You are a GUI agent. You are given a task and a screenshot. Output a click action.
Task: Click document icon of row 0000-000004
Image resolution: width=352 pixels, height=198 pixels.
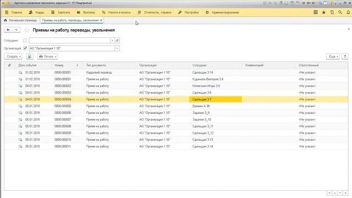pyautogui.click(x=20, y=99)
